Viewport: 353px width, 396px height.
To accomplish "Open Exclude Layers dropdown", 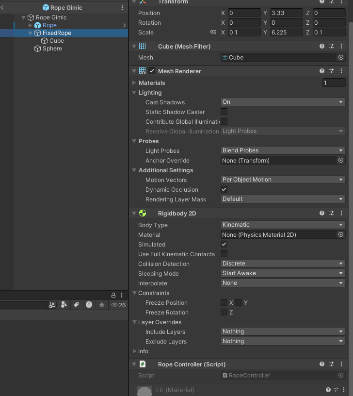I will coord(283,341).
